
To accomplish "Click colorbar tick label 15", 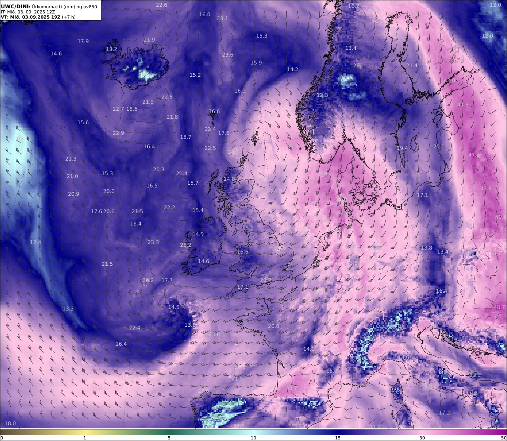I will (x=338, y=438).
